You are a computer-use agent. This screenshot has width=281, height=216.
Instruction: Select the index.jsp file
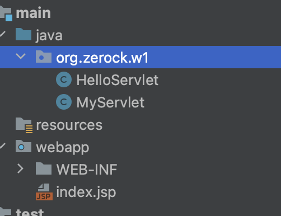coord(86,192)
